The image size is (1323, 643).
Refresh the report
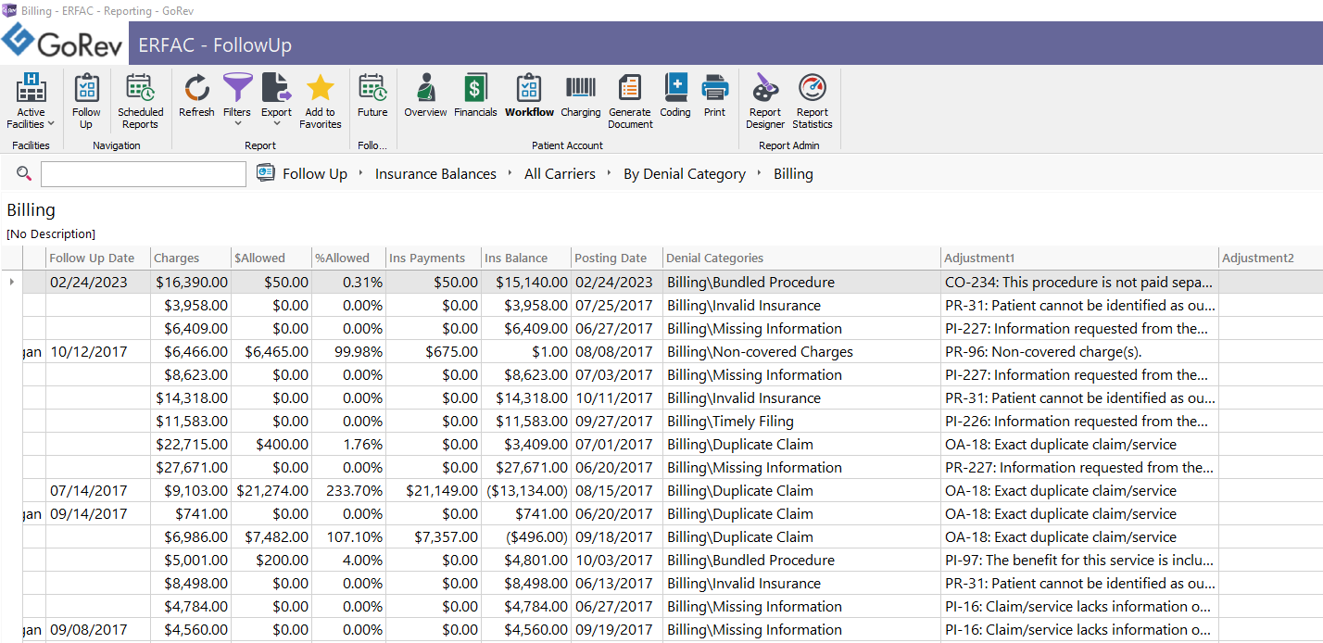click(x=196, y=96)
